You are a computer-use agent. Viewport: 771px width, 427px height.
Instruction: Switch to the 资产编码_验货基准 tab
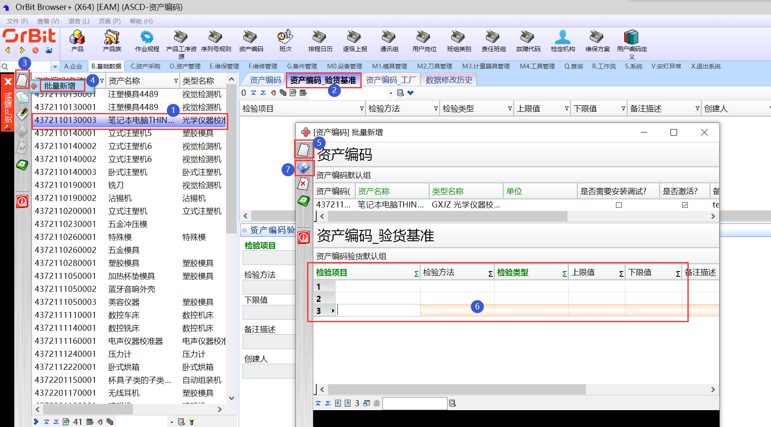click(323, 80)
